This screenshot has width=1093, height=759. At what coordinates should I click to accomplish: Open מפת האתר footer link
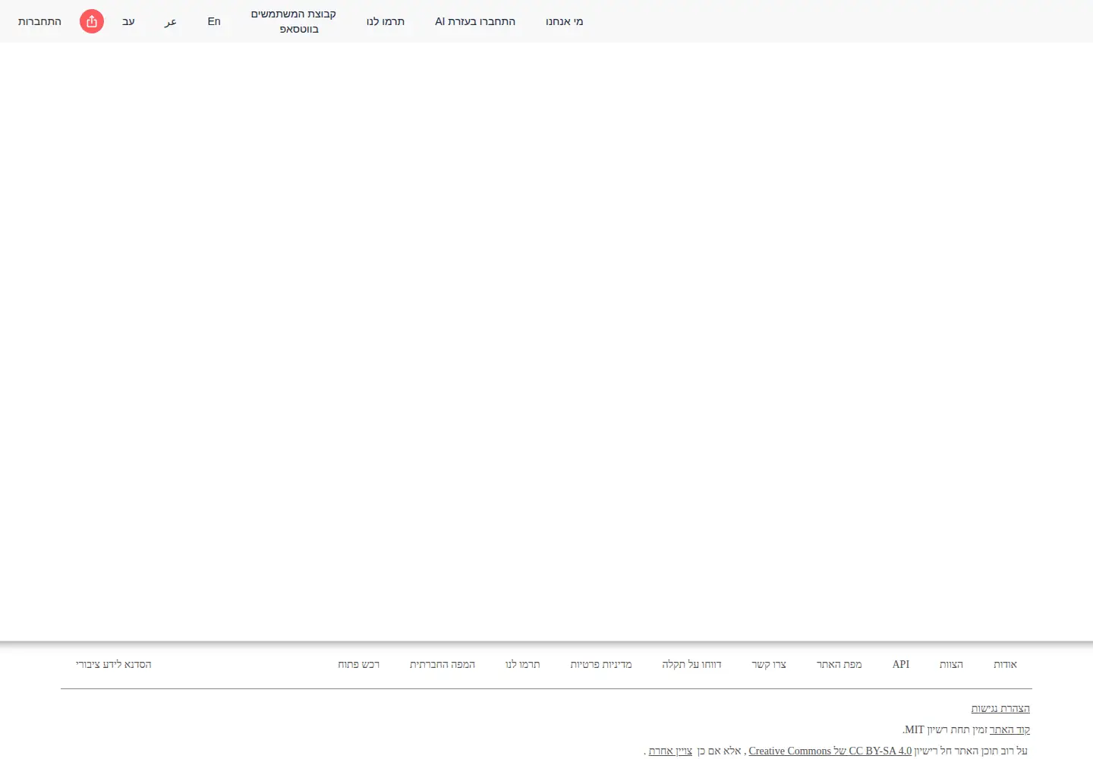coord(839,664)
